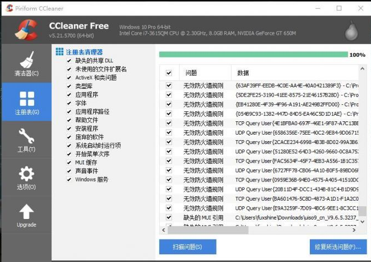The width and height of the screenshot is (371, 262).
Task: Select {EB41280E-4F39 data entry
Action: click(x=297, y=104)
